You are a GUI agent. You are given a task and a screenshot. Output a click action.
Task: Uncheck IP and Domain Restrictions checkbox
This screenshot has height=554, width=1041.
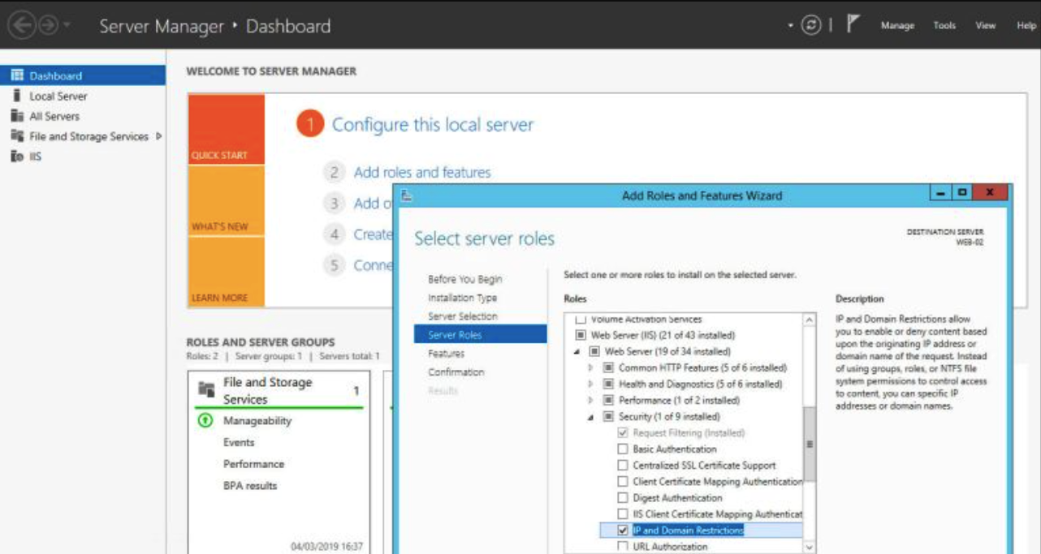click(623, 530)
